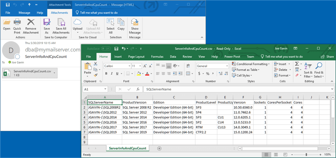Click Save icon in Excel title bar
The width and height of the screenshot is (336, 158).
point(116,49)
